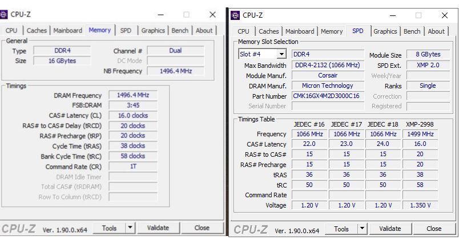Click XMP-2998 voltage cell 1.350 V
The height and width of the screenshot is (240, 459).
[x=420, y=205]
